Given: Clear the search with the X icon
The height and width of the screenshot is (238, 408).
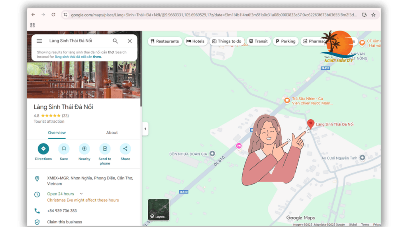Looking at the screenshot, I should 129,41.
